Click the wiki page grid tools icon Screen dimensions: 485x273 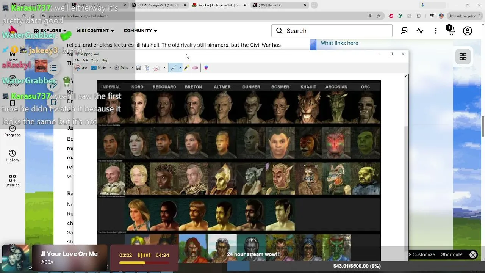[x=463, y=57]
